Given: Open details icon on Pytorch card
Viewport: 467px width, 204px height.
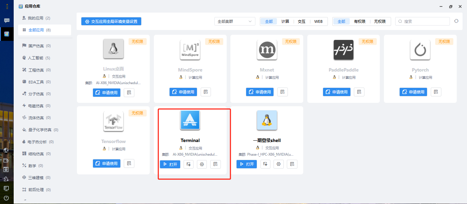Looking at the screenshot, I should pos(436,92).
